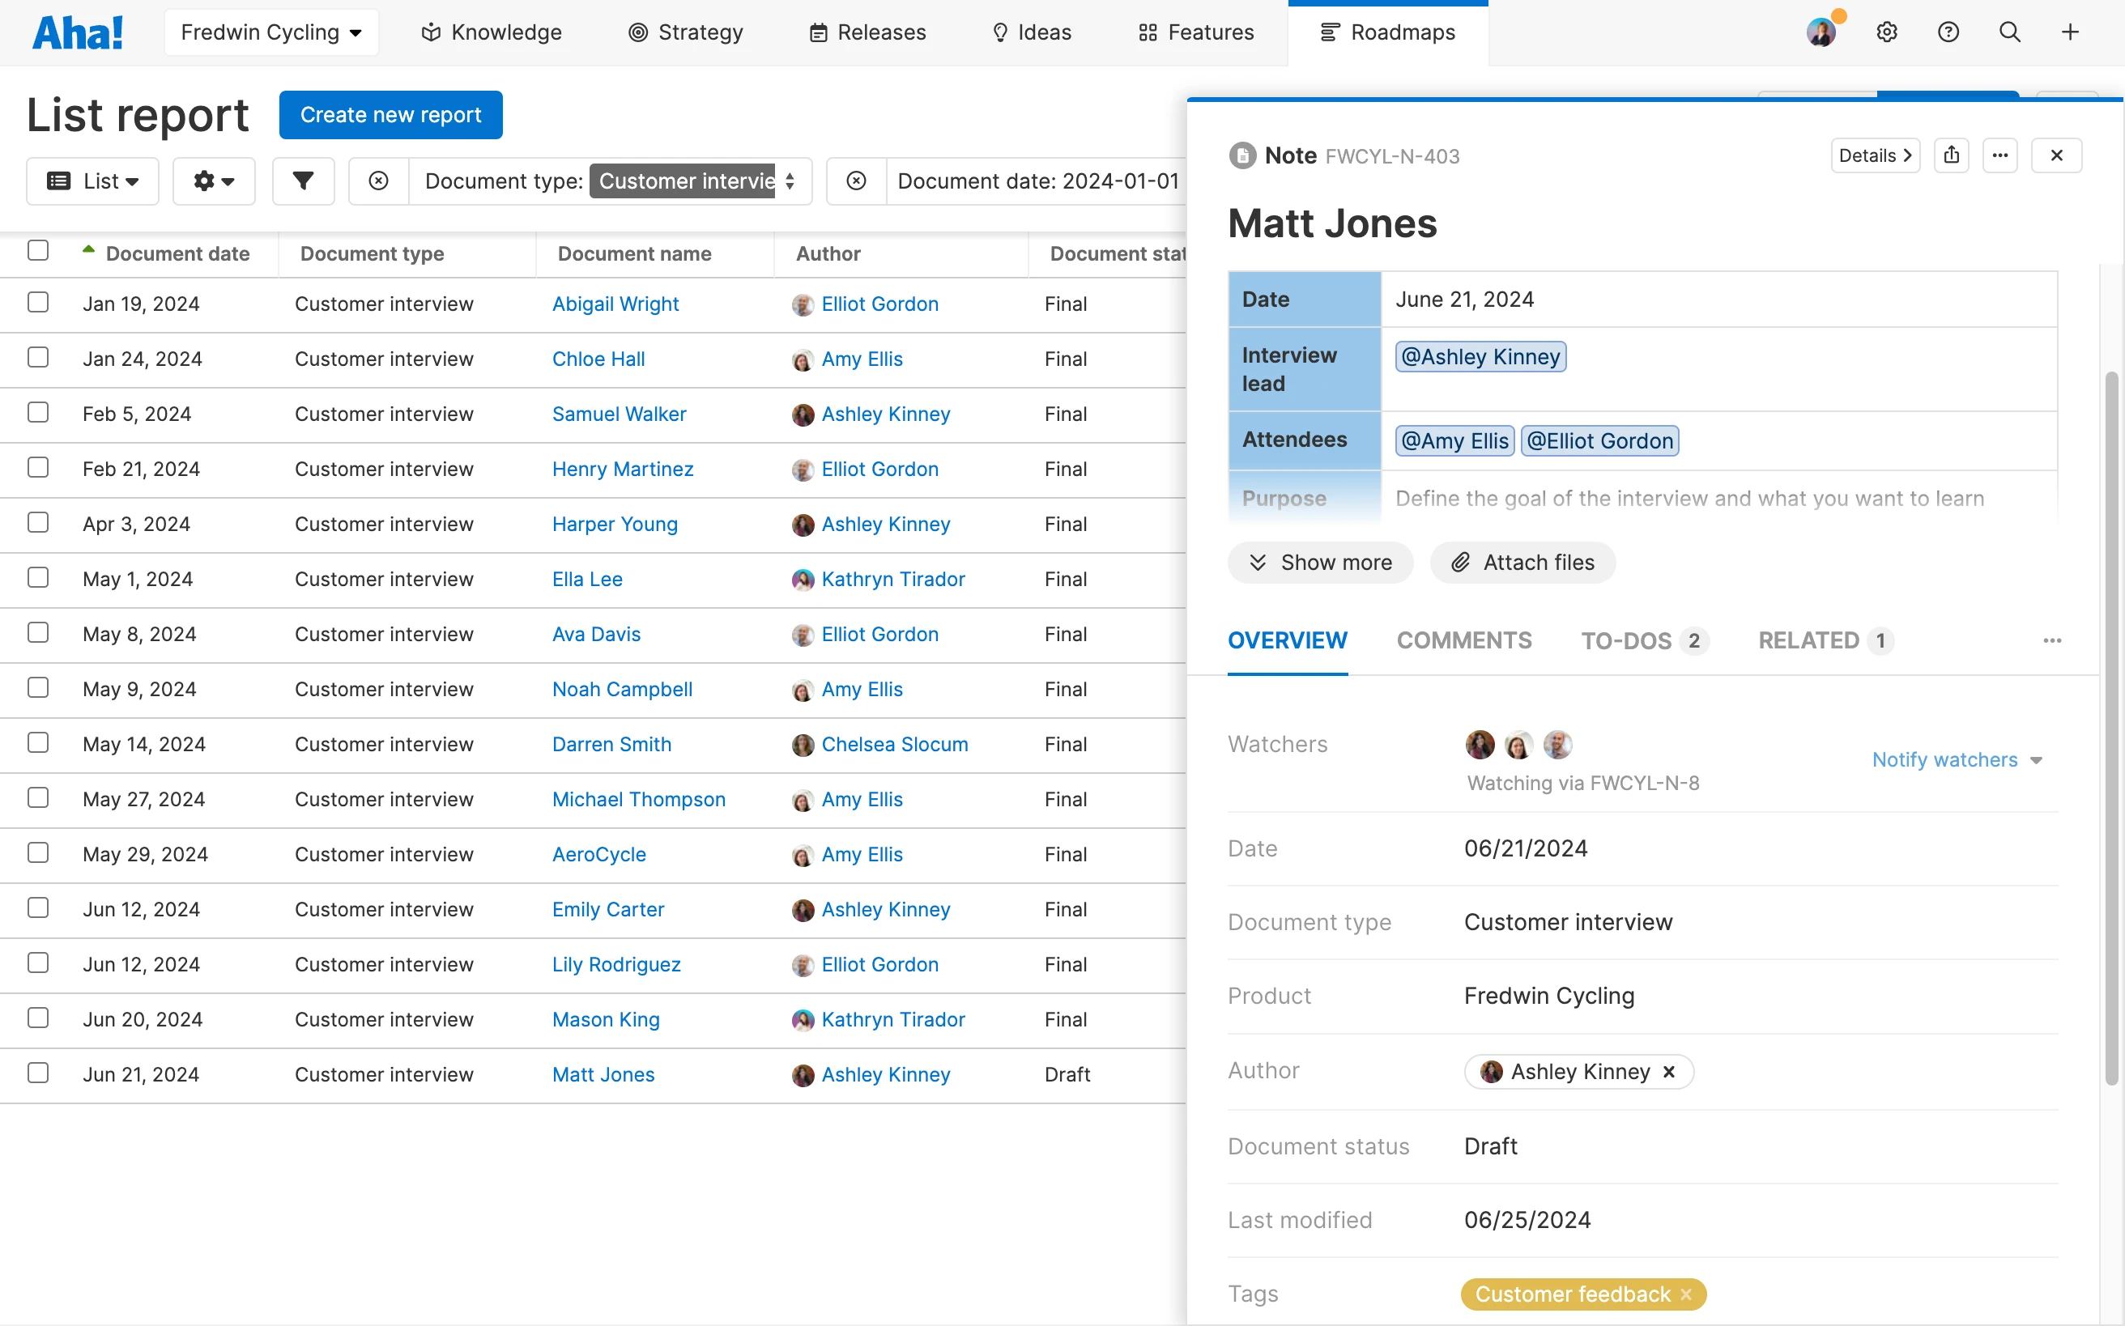Open the help question mark icon

pyautogui.click(x=1948, y=32)
